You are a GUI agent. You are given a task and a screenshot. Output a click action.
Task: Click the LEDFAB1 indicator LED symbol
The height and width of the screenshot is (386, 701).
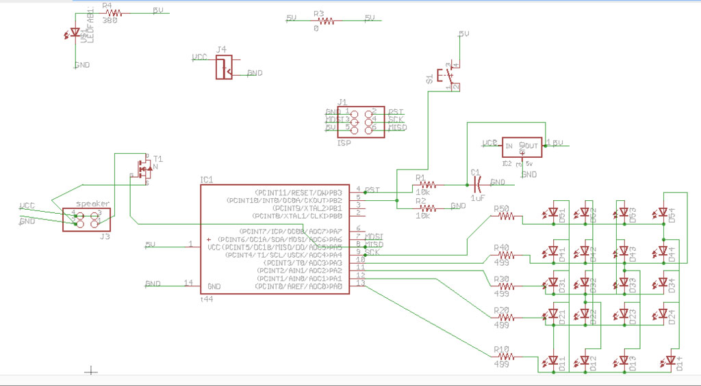point(75,33)
